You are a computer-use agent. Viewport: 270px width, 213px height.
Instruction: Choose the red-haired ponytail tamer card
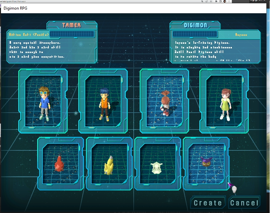164,101
